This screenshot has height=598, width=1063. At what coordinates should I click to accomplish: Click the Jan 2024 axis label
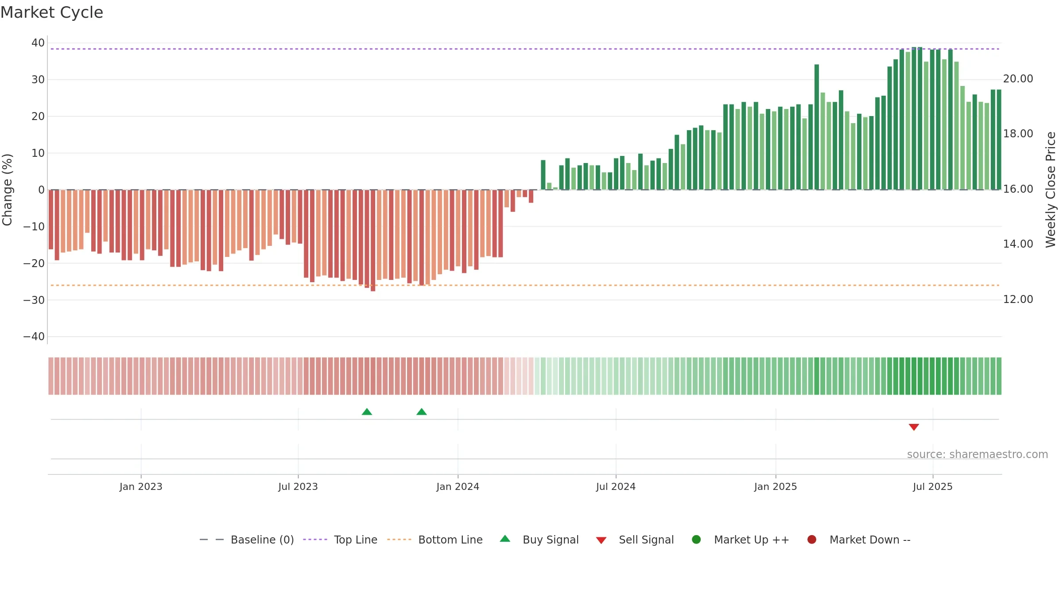click(458, 486)
